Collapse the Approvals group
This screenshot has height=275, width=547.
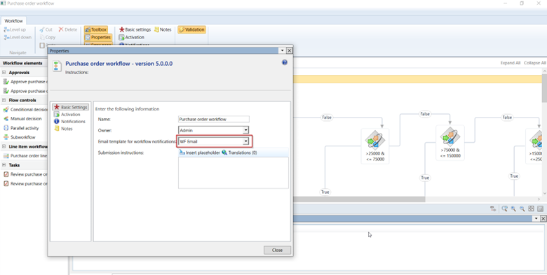pos(4,73)
